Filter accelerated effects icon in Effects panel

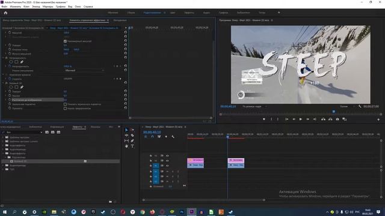[47, 132]
